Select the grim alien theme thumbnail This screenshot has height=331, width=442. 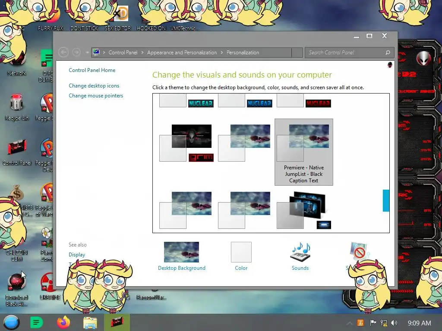pyautogui.click(x=186, y=143)
